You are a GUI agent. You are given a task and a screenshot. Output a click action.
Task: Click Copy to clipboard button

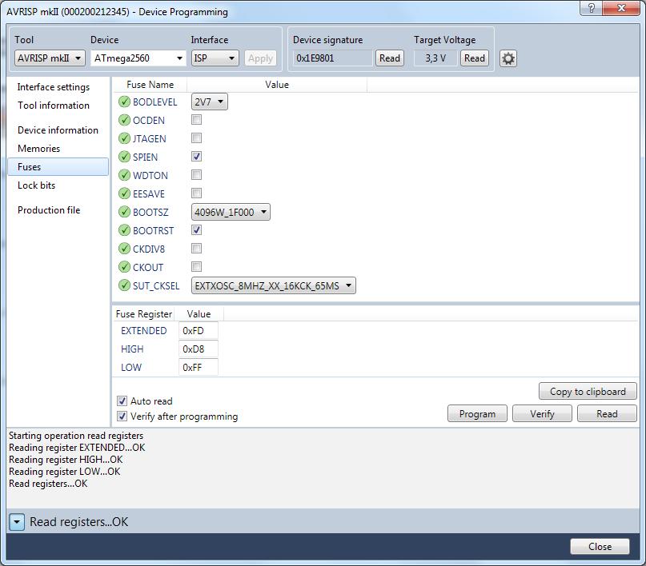[588, 391]
